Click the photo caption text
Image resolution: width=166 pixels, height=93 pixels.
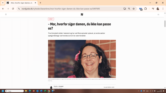82,80
